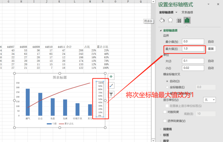Expand the 数字 section
The image size is (223, 142).
pos(161,141)
